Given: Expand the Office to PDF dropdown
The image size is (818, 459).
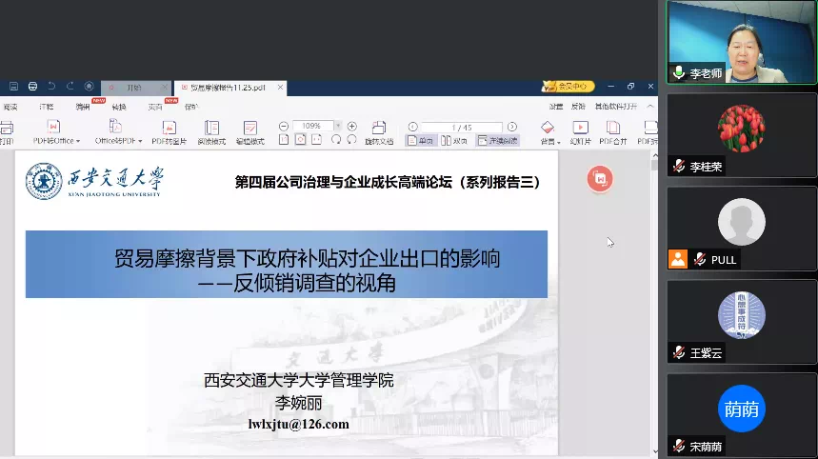Looking at the screenshot, I should (140, 141).
